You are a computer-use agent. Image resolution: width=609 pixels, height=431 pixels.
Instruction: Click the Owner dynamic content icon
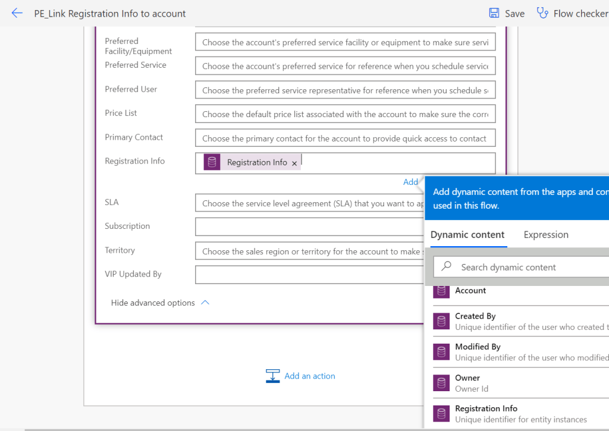pyautogui.click(x=441, y=383)
